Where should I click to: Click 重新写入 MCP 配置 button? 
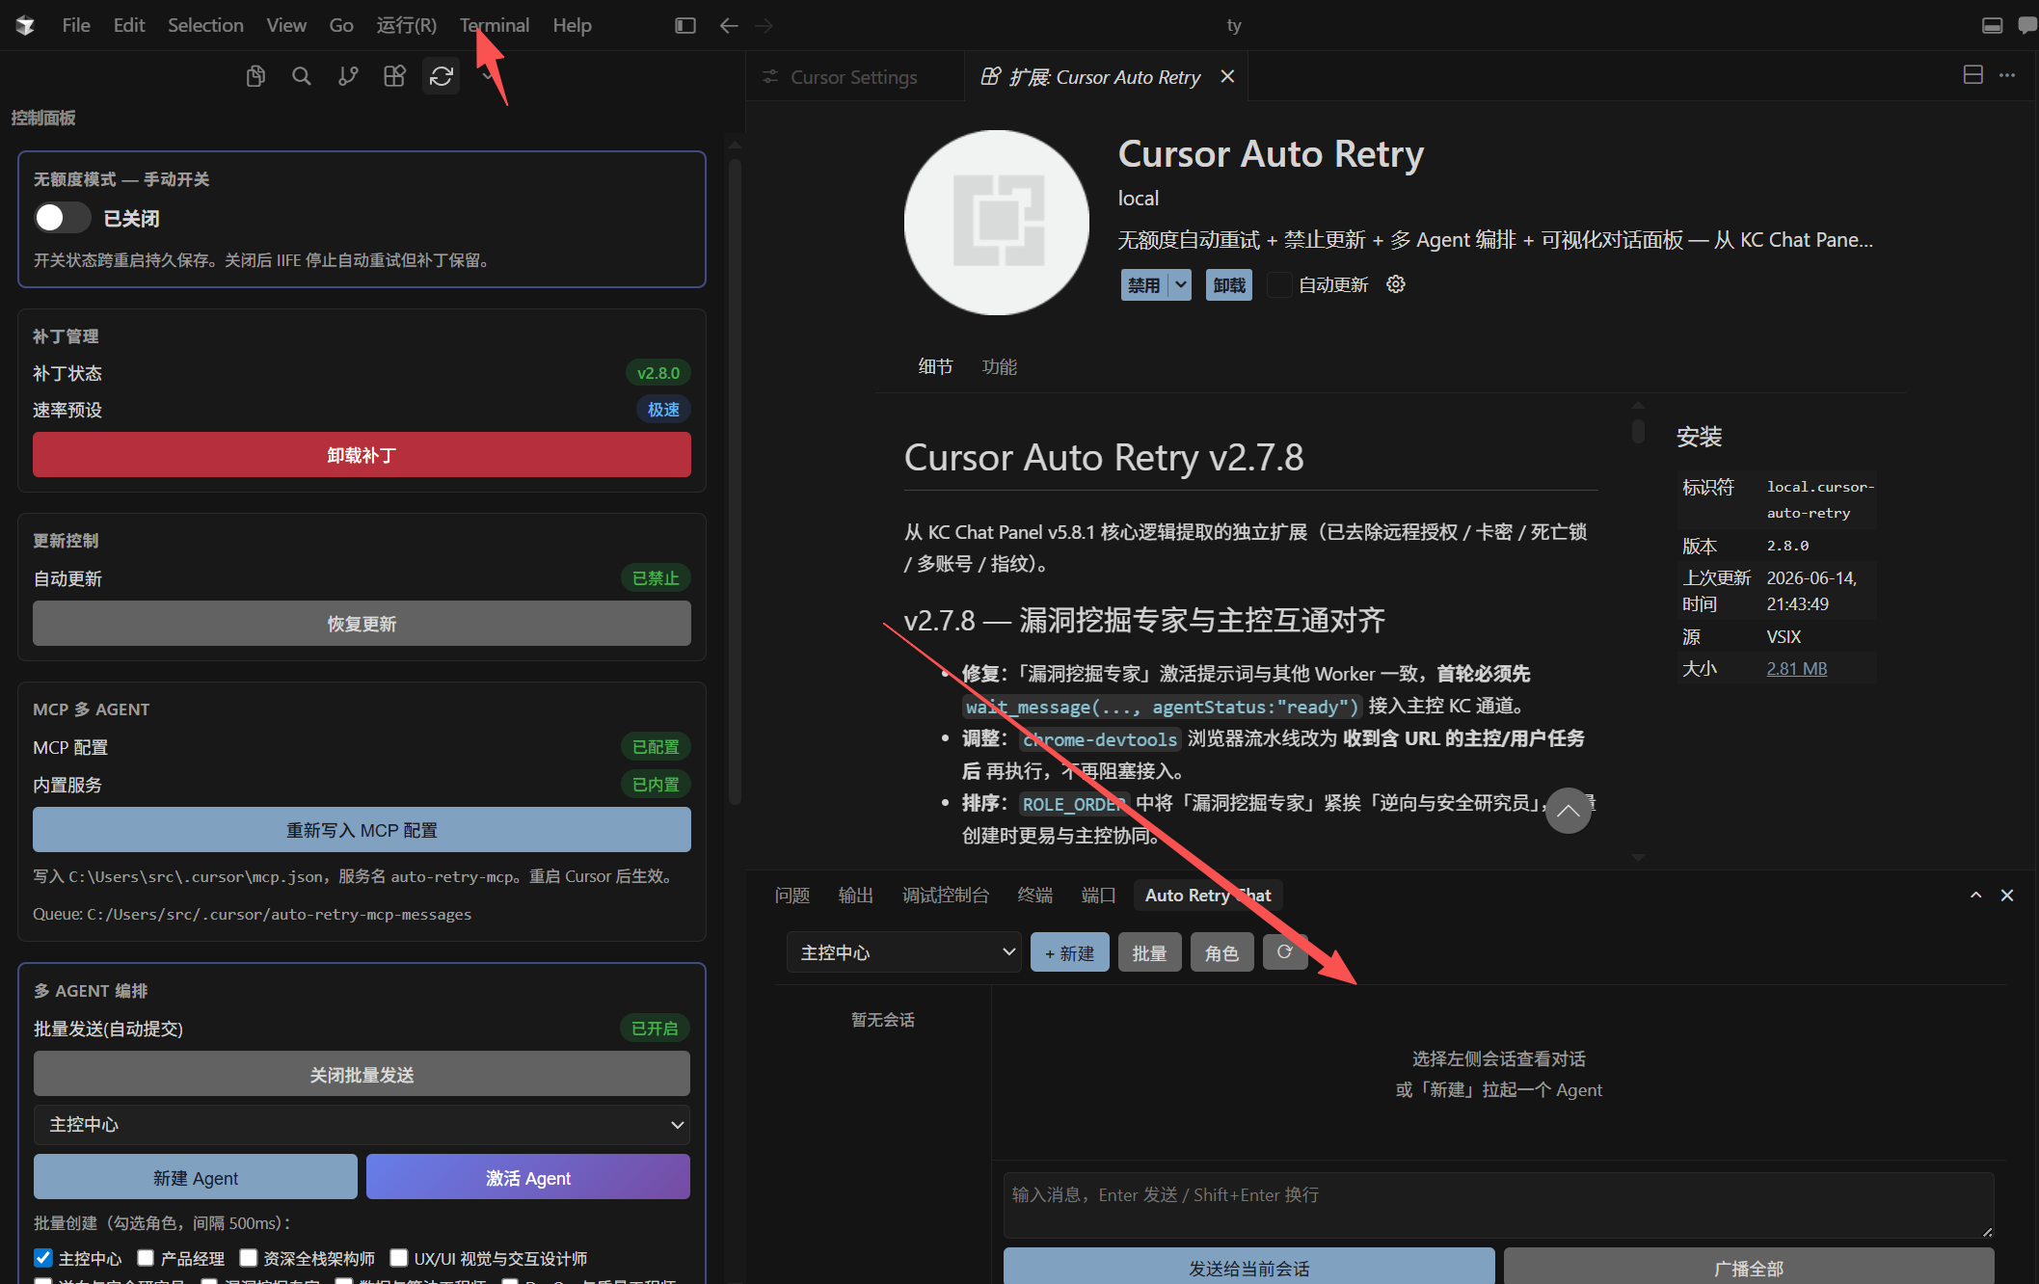(x=362, y=830)
